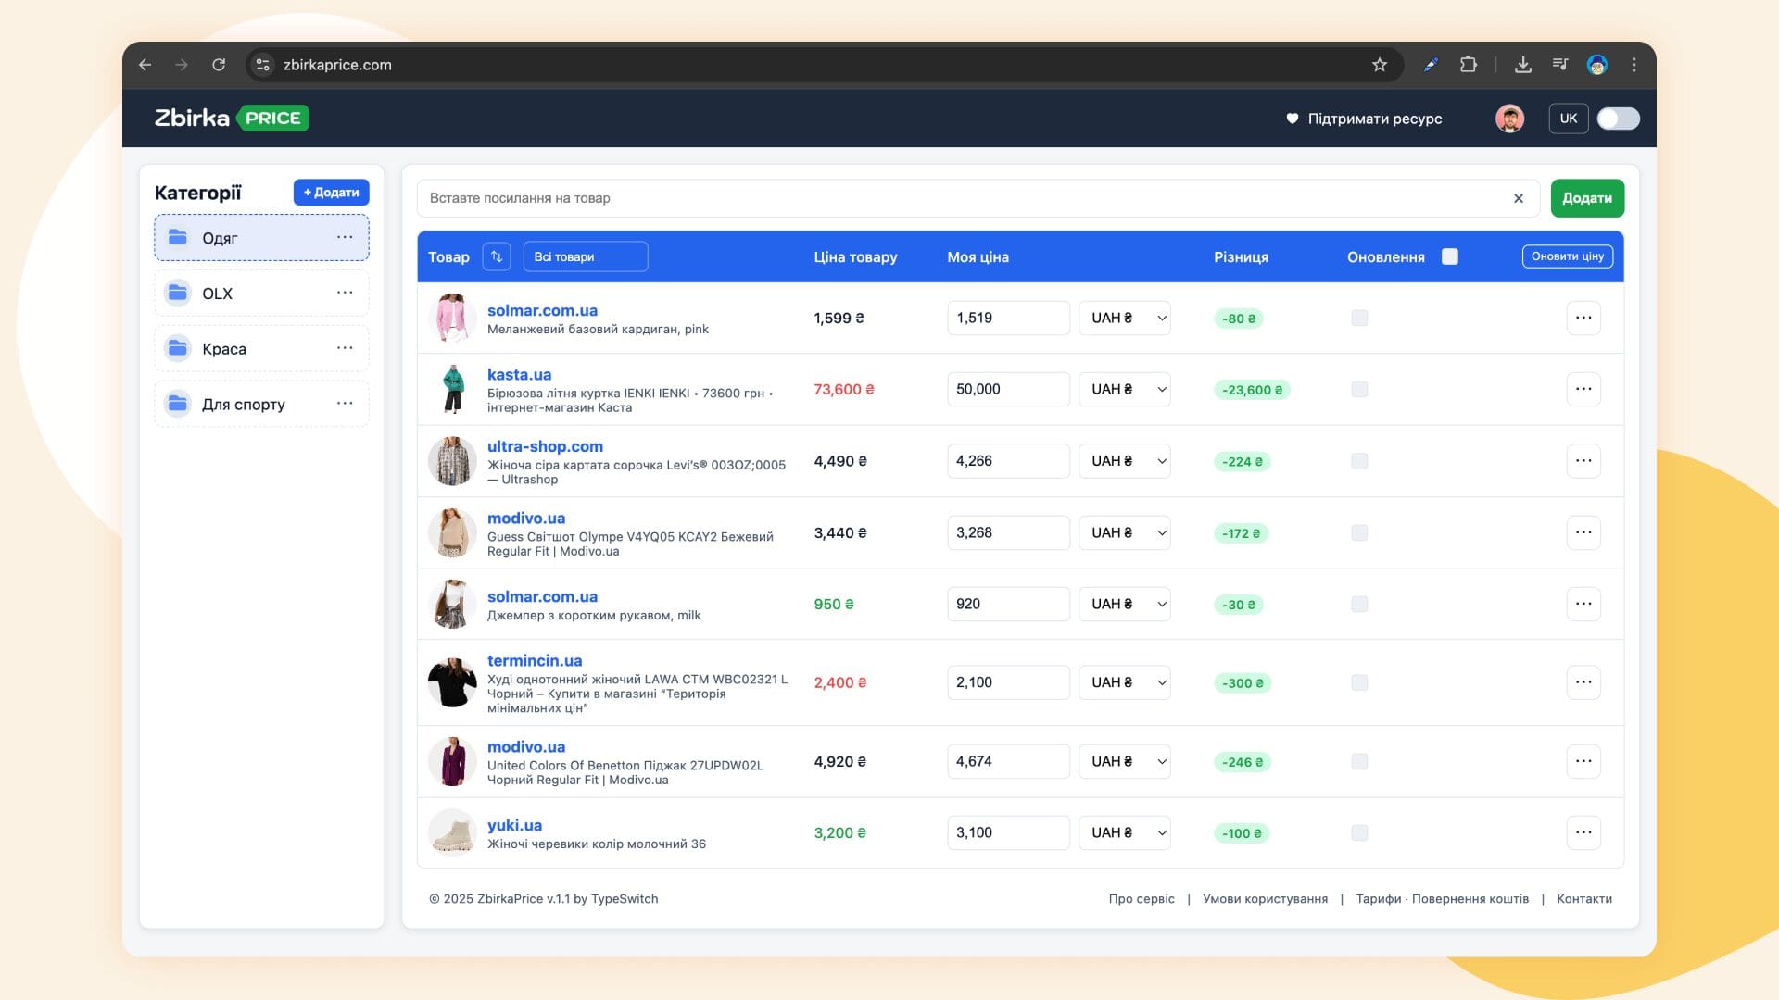The image size is (1779, 1000).
Task: Click the clear X in link field
Action: [x=1518, y=198]
